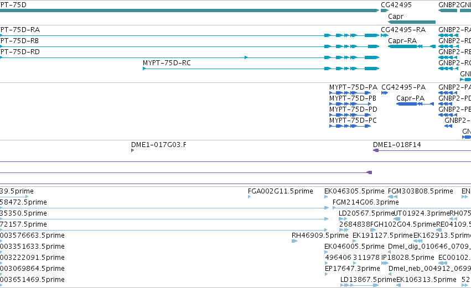Click the EK191127.5prime EST label

tap(382, 235)
